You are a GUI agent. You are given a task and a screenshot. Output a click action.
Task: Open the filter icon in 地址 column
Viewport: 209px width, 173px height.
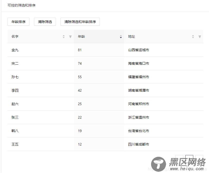(x=200, y=36)
